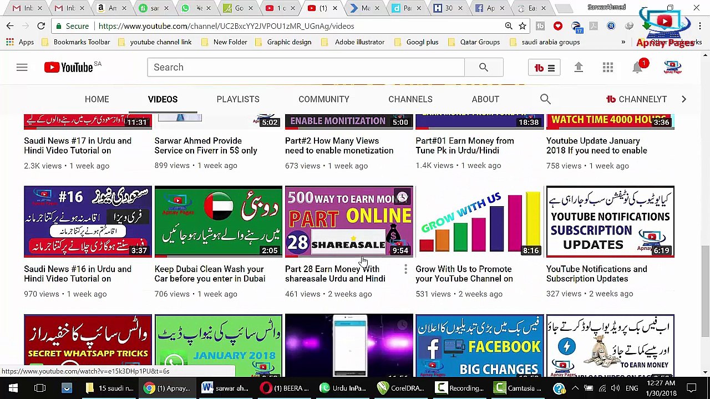This screenshot has height=399, width=710.
Task: Open the Chrome menu
Action: pos(700,26)
